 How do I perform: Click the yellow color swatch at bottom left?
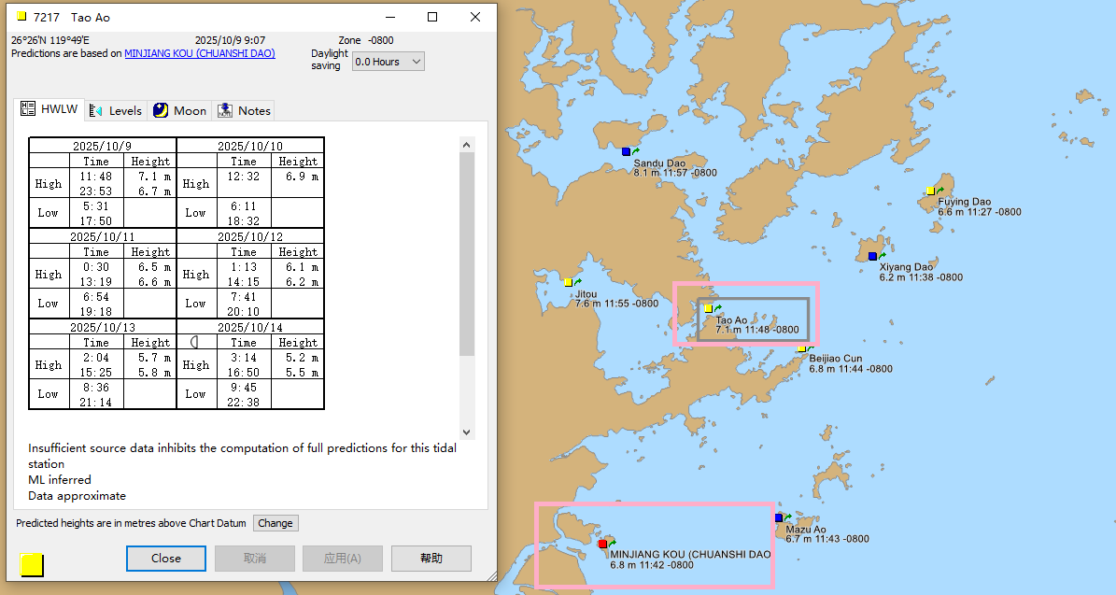(32, 565)
